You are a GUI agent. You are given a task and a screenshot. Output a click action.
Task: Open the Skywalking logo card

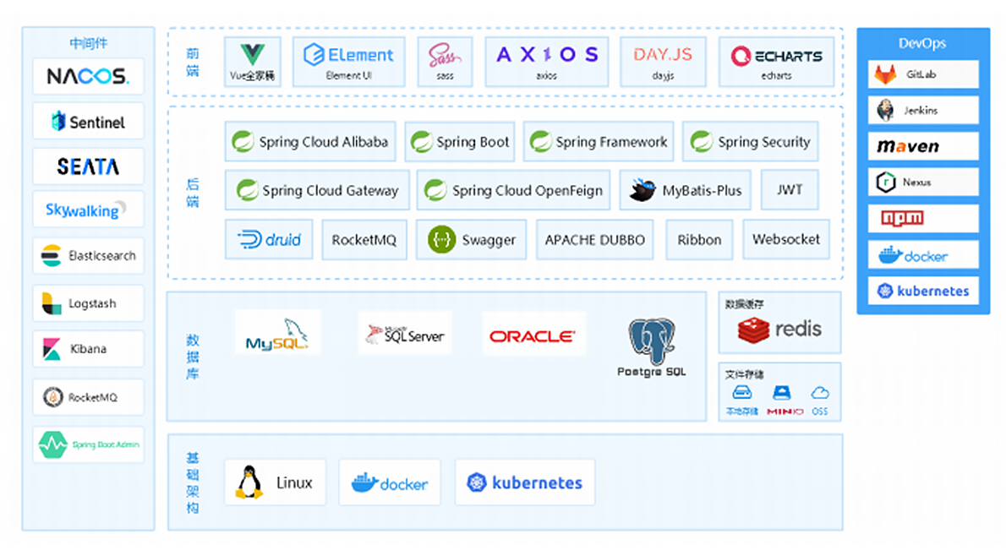pos(88,209)
